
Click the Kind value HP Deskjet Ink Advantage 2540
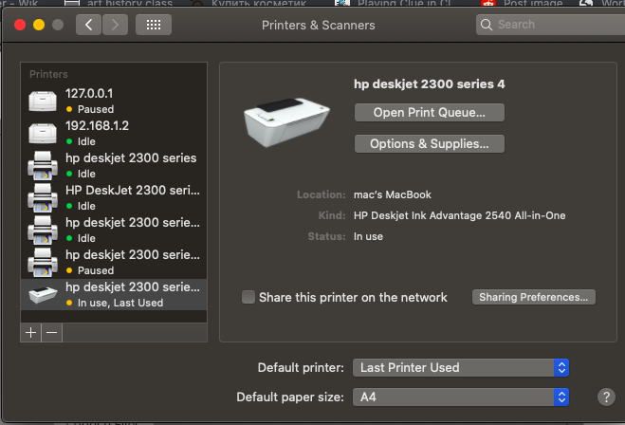click(x=460, y=215)
